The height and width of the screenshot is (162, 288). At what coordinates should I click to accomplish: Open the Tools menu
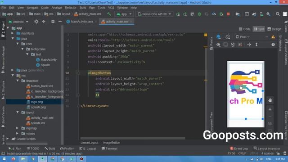(101, 8)
